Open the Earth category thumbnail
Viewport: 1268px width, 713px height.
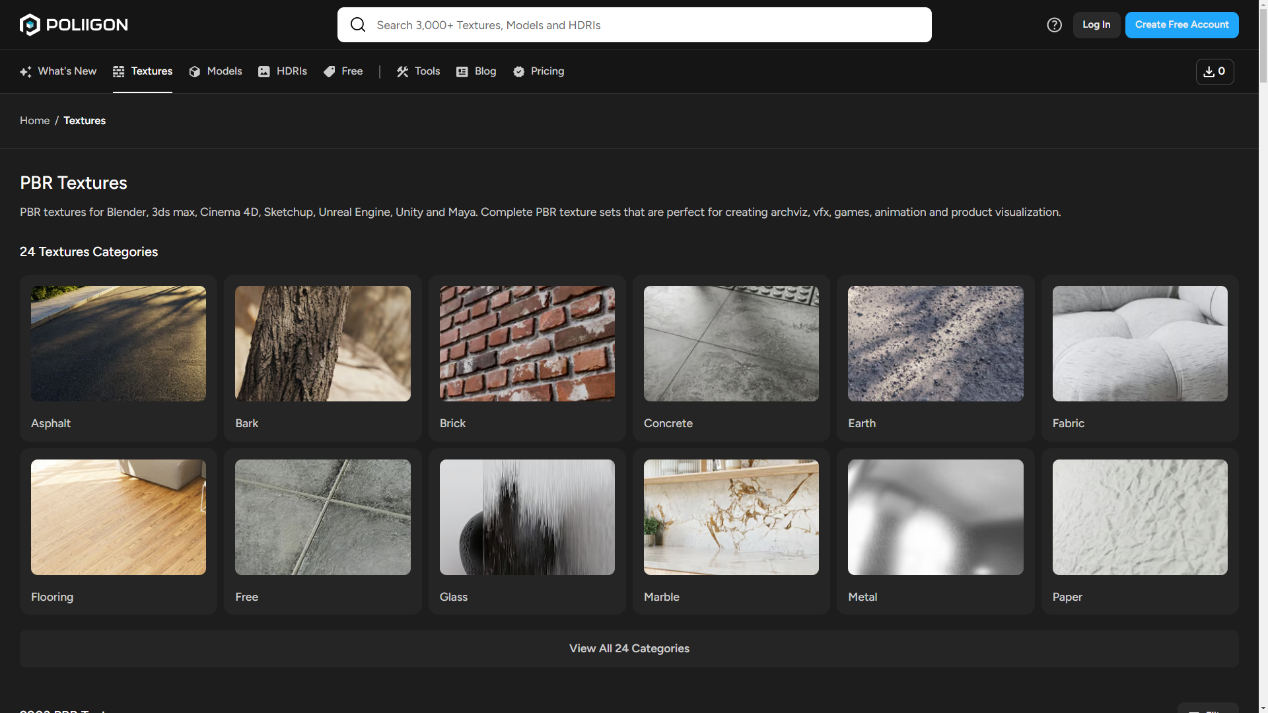[936, 343]
